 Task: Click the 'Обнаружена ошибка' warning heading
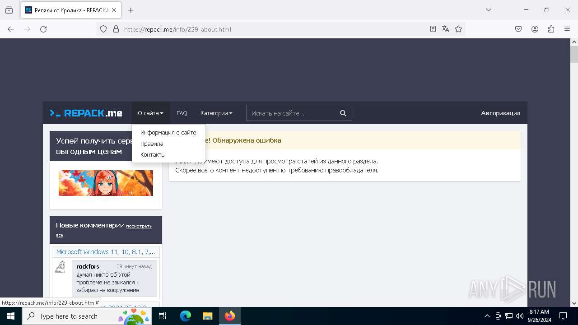coord(247,140)
